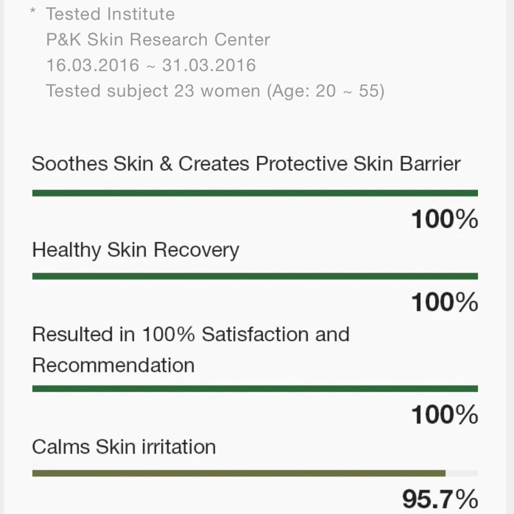Viewport: 514px width, 514px height.
Task: Click the word 'Recommendation'
Action: click(113, 365)
